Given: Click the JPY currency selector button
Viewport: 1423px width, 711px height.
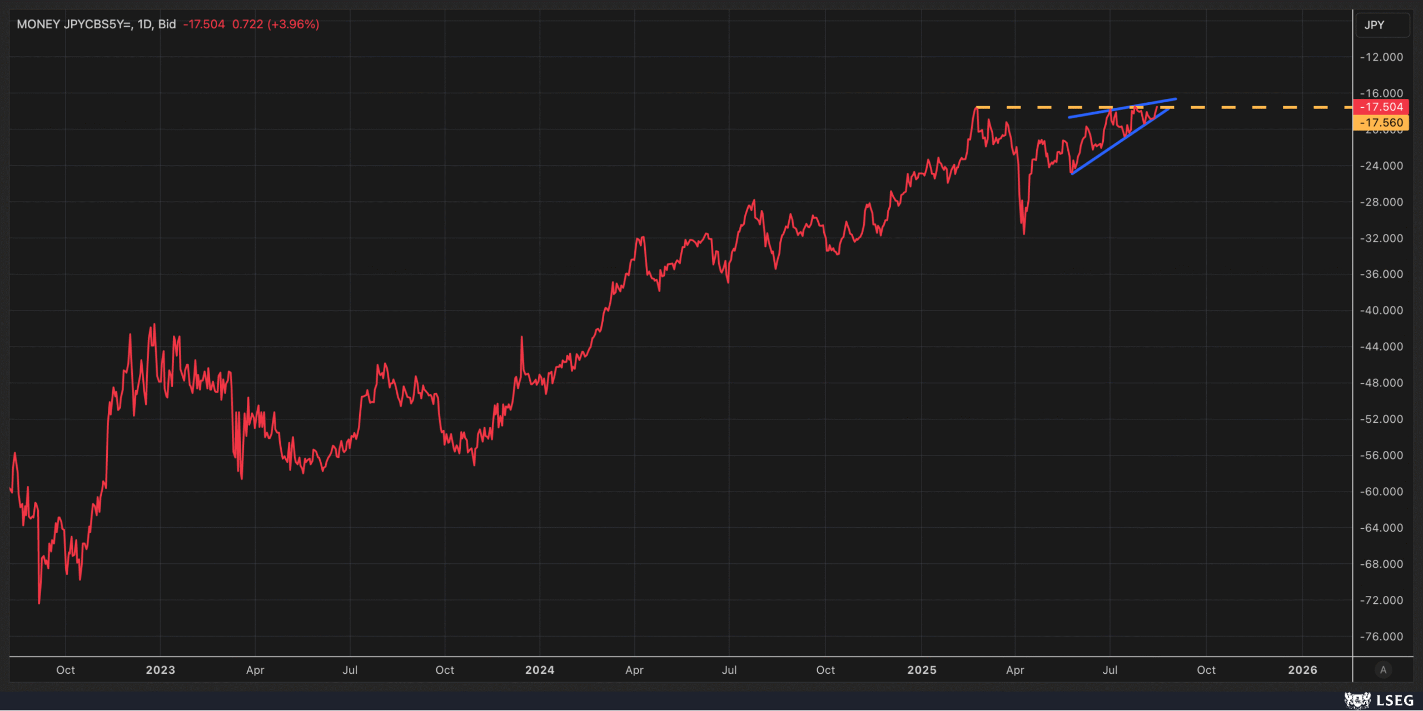Looking at the screenshot, I should [x=1382, y=25].
